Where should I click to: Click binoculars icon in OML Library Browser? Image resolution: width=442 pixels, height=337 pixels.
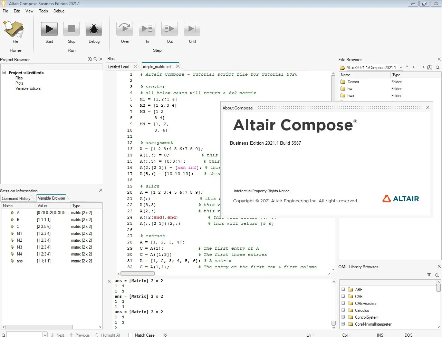[x=429, y=275]
